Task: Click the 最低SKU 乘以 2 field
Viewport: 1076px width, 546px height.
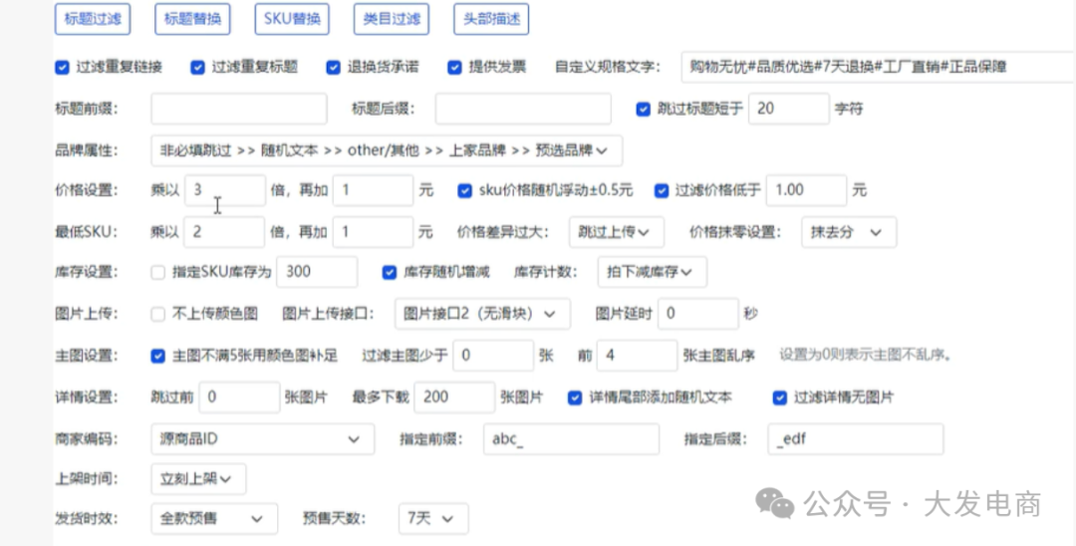Action: [224, 232]
